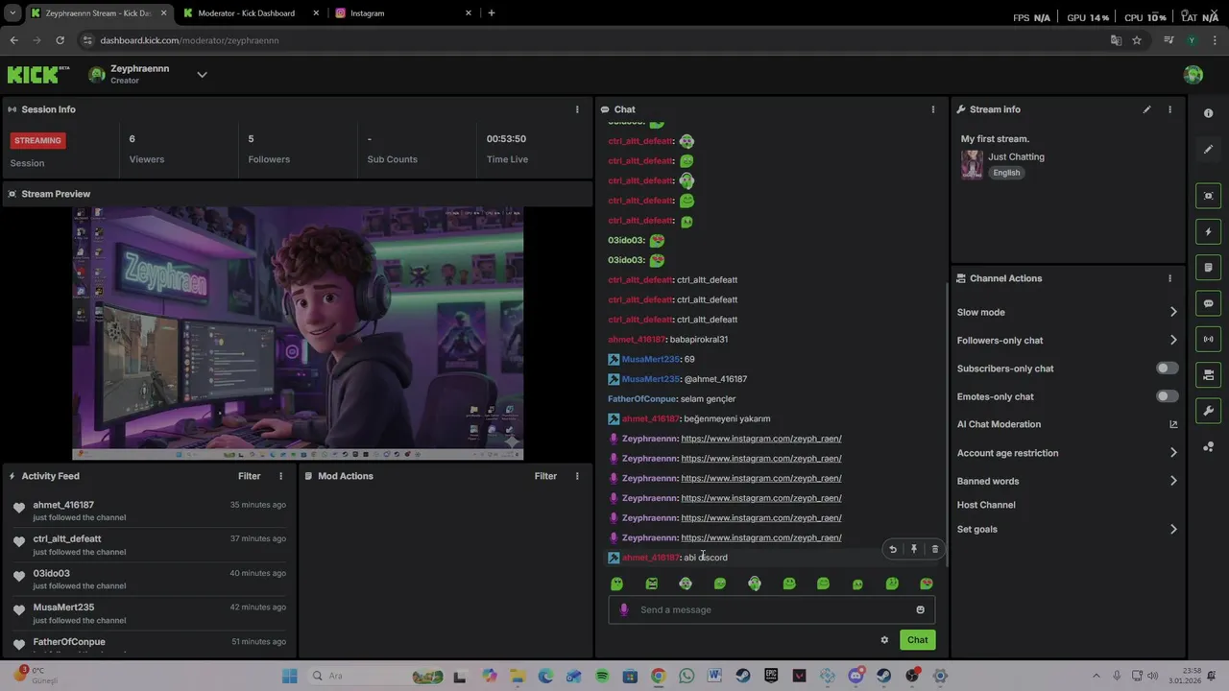Viewport: 1229px width, 691px height.
Task: Edit stream info with the pencil icon
Action: [x=1146, y=109]
